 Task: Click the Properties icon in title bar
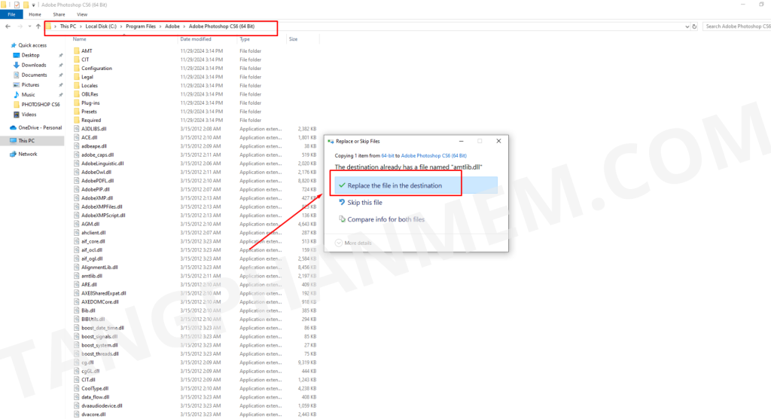tap(17, 5)
